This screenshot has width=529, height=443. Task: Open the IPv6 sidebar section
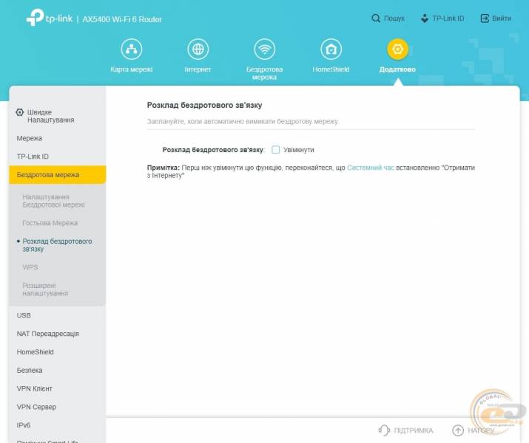coord(24,425)
